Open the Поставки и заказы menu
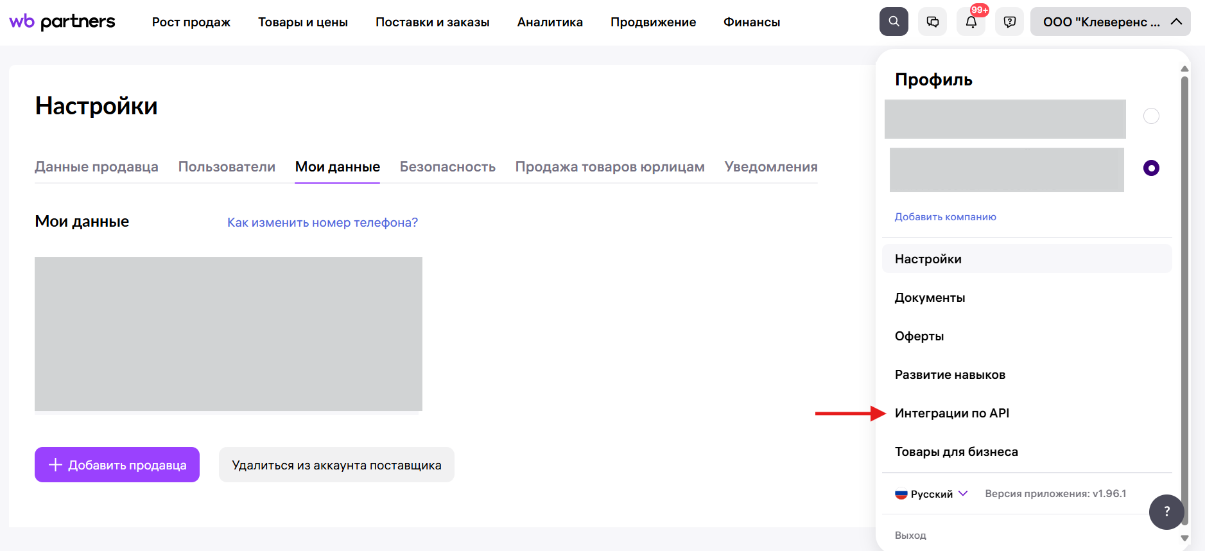Image resolution: width=1205 pixels, height=551 pixels. tap(433, 22)
